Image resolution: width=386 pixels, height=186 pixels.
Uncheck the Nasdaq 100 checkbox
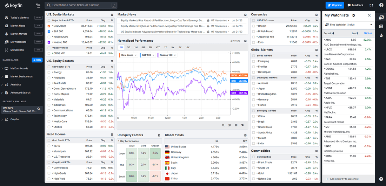click(49, 42)
